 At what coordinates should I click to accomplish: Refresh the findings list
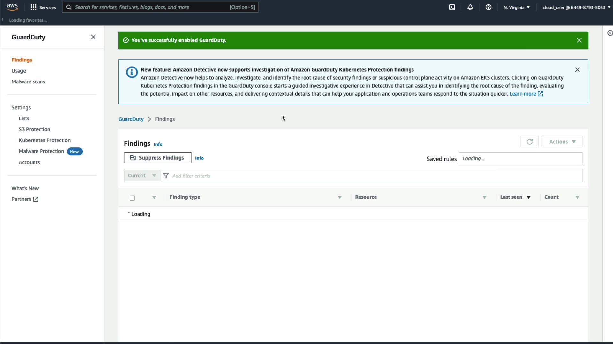[529, 142]
